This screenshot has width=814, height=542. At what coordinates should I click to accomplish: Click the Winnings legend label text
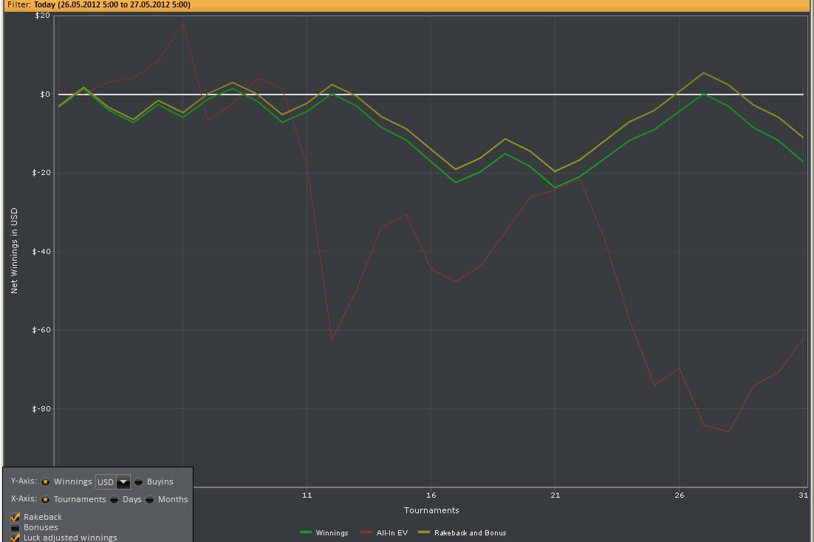click(332, 532)
